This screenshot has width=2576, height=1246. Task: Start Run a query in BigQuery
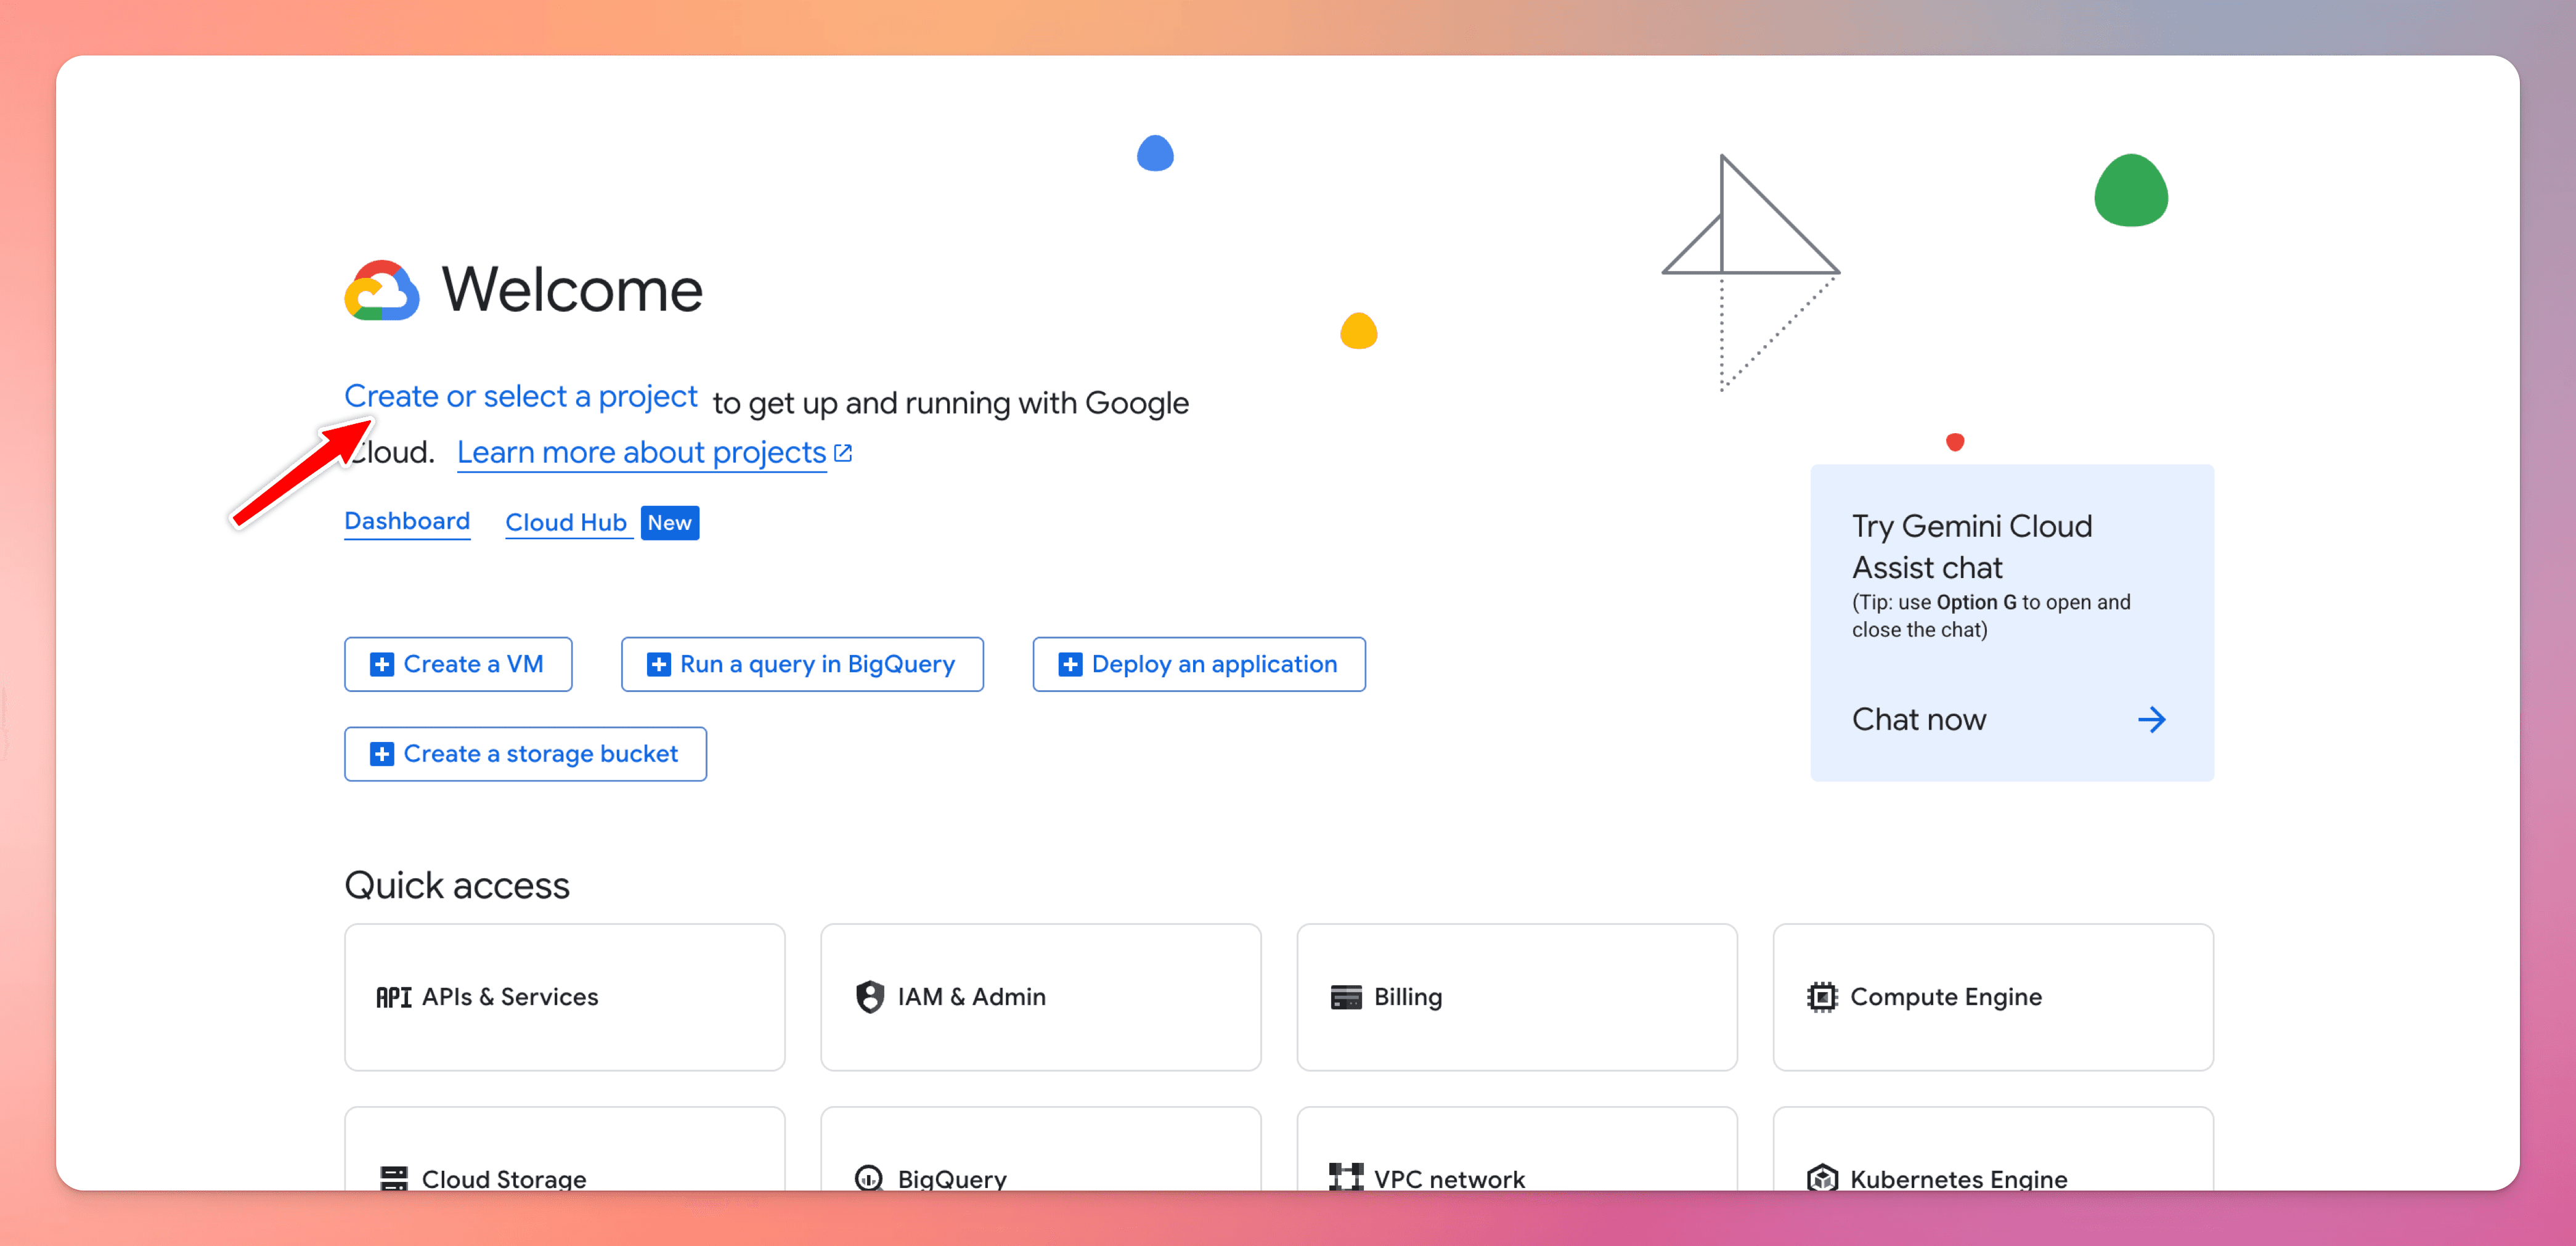pyautogui.click(x=802, y=664)
